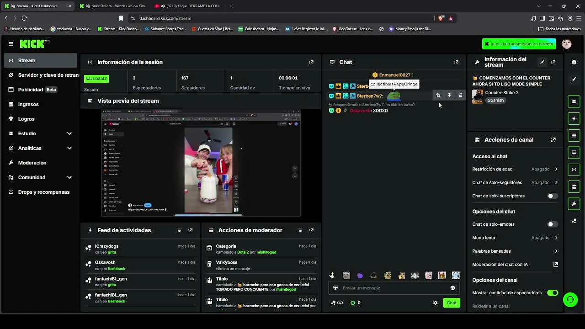Pop out the Información del stream panel
Screen dimensions: 585x329
click(x=553, y=62)
